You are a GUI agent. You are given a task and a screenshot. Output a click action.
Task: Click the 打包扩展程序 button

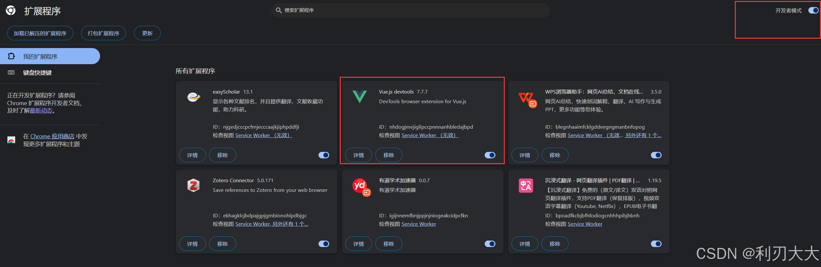click(x=103, y=33)
